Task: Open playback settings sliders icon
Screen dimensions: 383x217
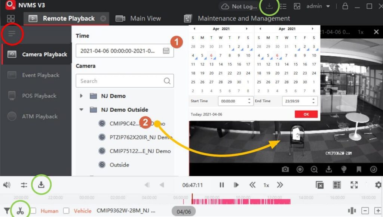Action: click(24, 185)
